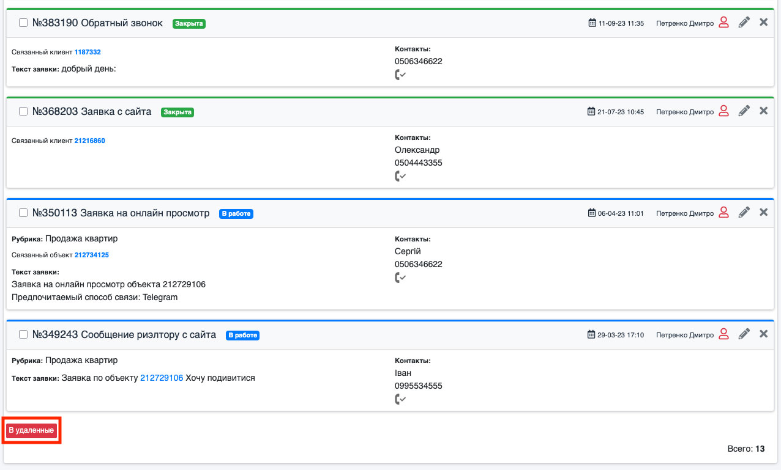The height and width of the screenshot is (470, 781).
Task: Click the user icon on request №383190
Action: click(723, 23)
